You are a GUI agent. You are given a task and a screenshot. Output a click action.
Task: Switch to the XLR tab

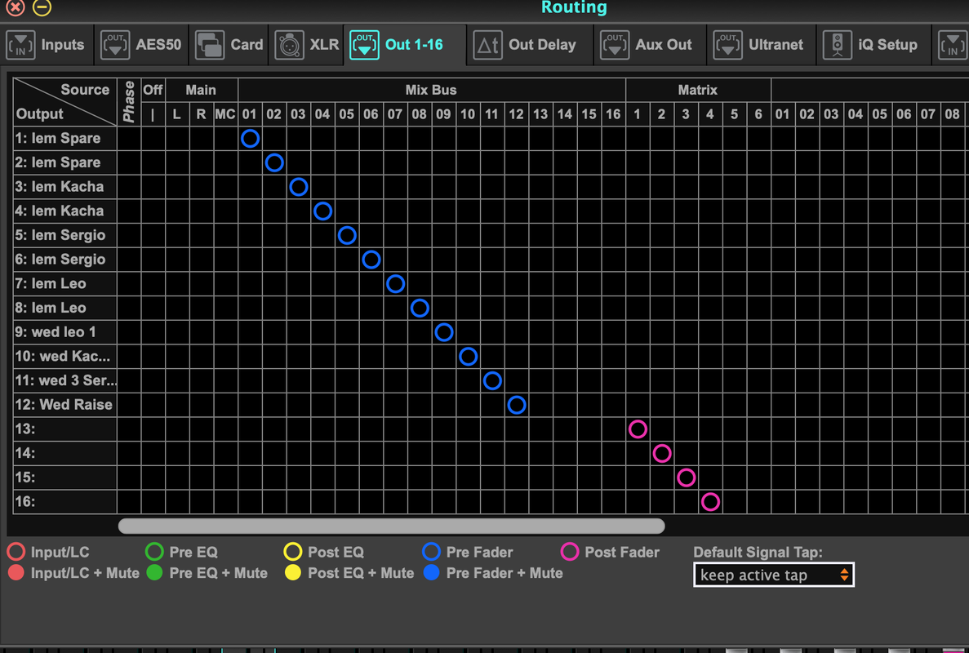[x=307, y=45]
